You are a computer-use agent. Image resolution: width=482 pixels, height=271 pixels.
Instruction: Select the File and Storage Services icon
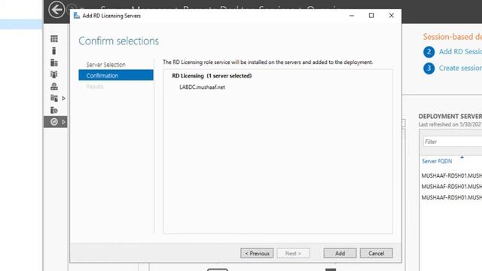click(54, 99)
